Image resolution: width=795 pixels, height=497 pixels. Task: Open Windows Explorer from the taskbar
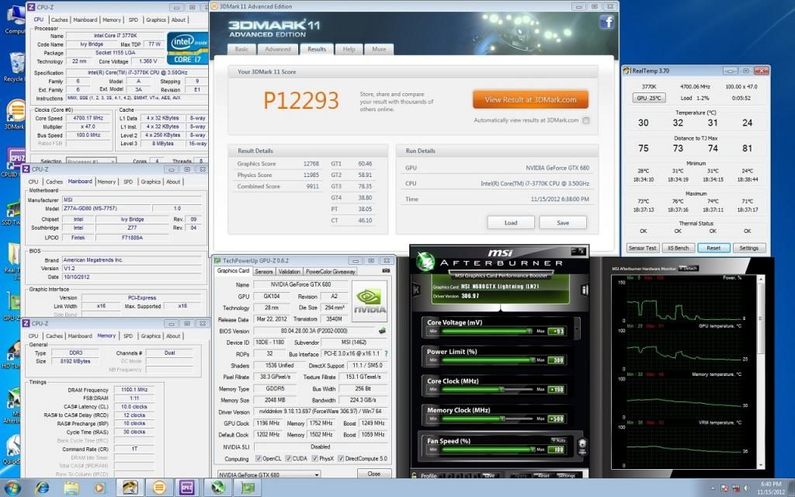click(71, 488)
